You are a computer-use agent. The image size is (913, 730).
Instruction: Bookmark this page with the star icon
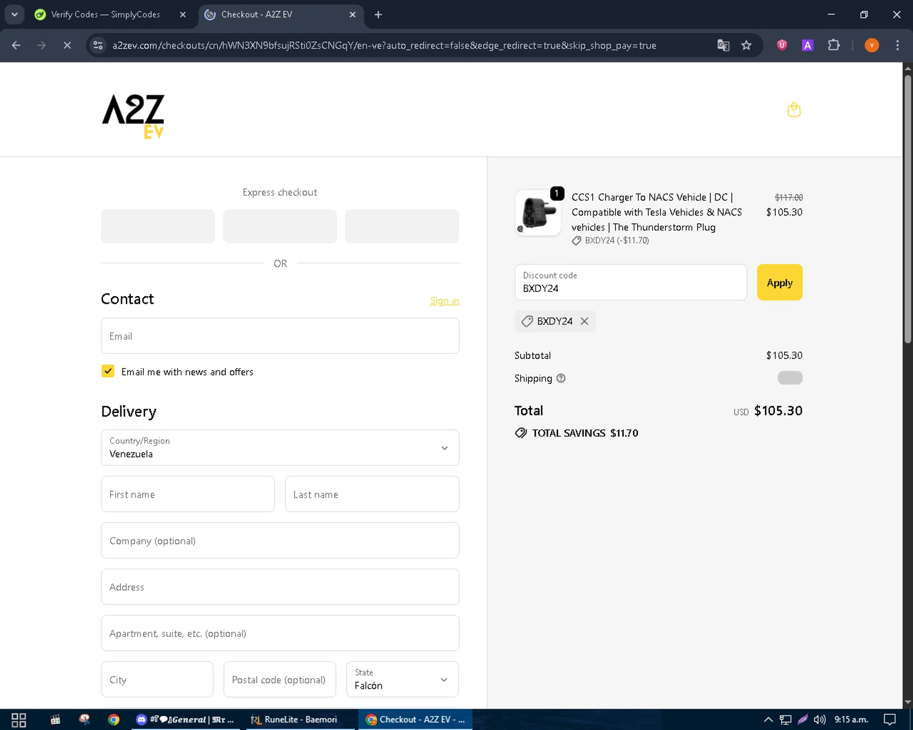point(746,45)
